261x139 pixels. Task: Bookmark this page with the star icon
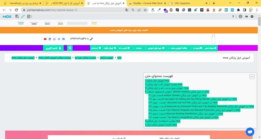(x=145, y=10)
